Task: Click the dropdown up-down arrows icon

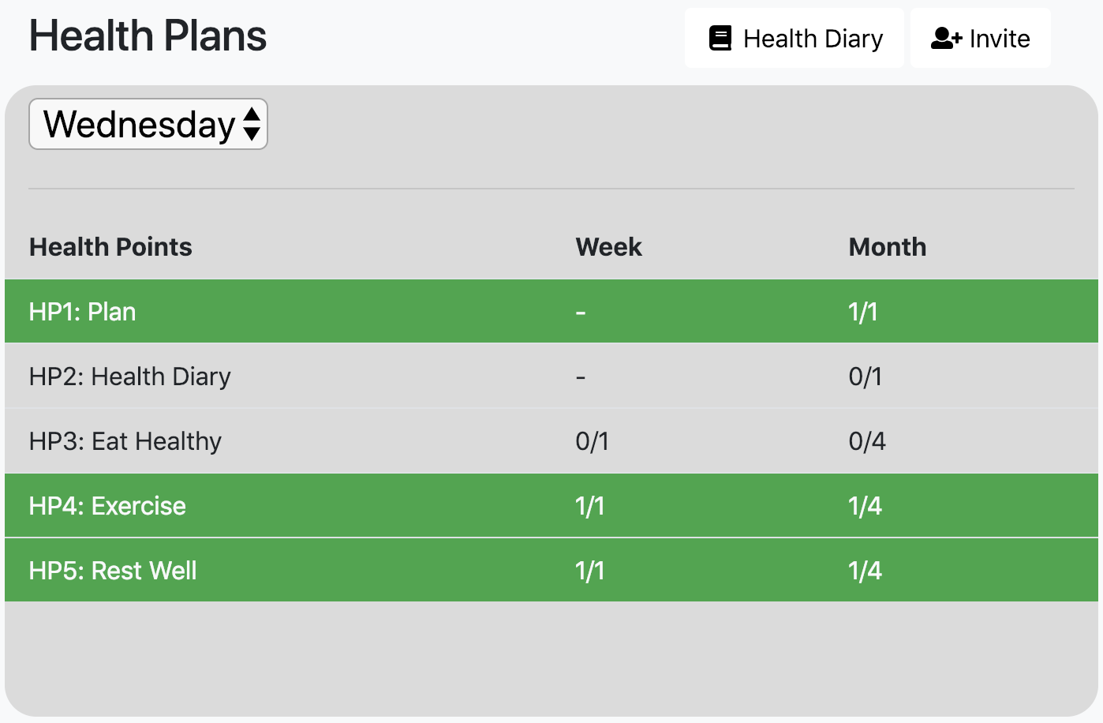Action: [x=252, y=124]
